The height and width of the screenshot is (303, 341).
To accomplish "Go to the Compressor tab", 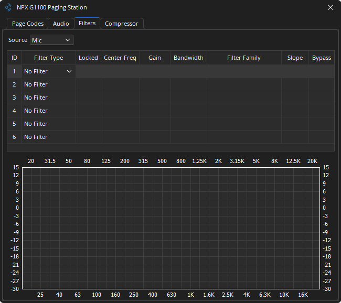I will click(121, 24).
